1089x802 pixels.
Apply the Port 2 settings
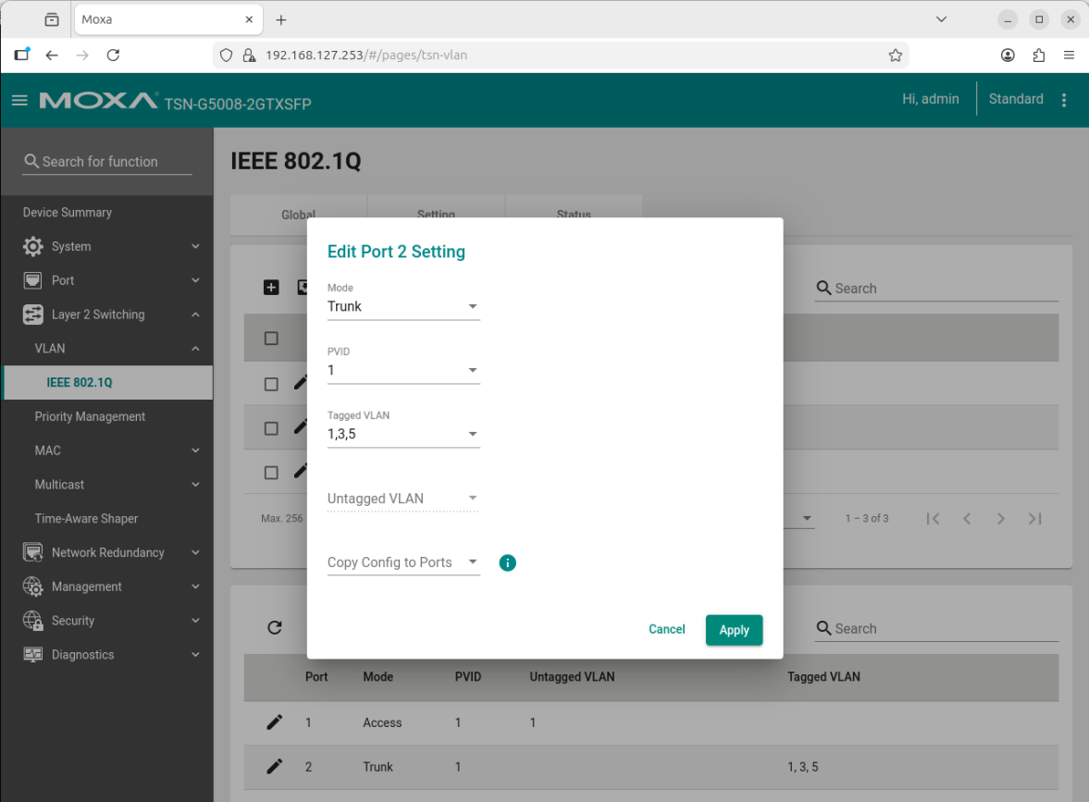734,629
